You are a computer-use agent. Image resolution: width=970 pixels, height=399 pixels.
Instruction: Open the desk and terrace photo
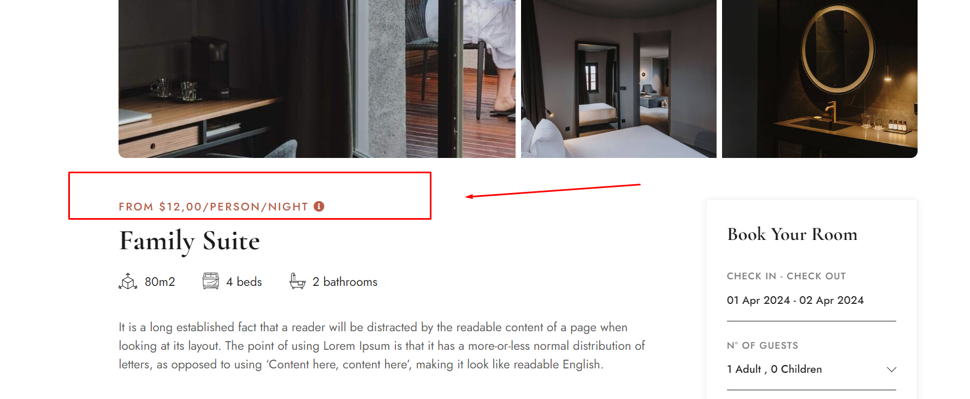(x=317, y=79)
